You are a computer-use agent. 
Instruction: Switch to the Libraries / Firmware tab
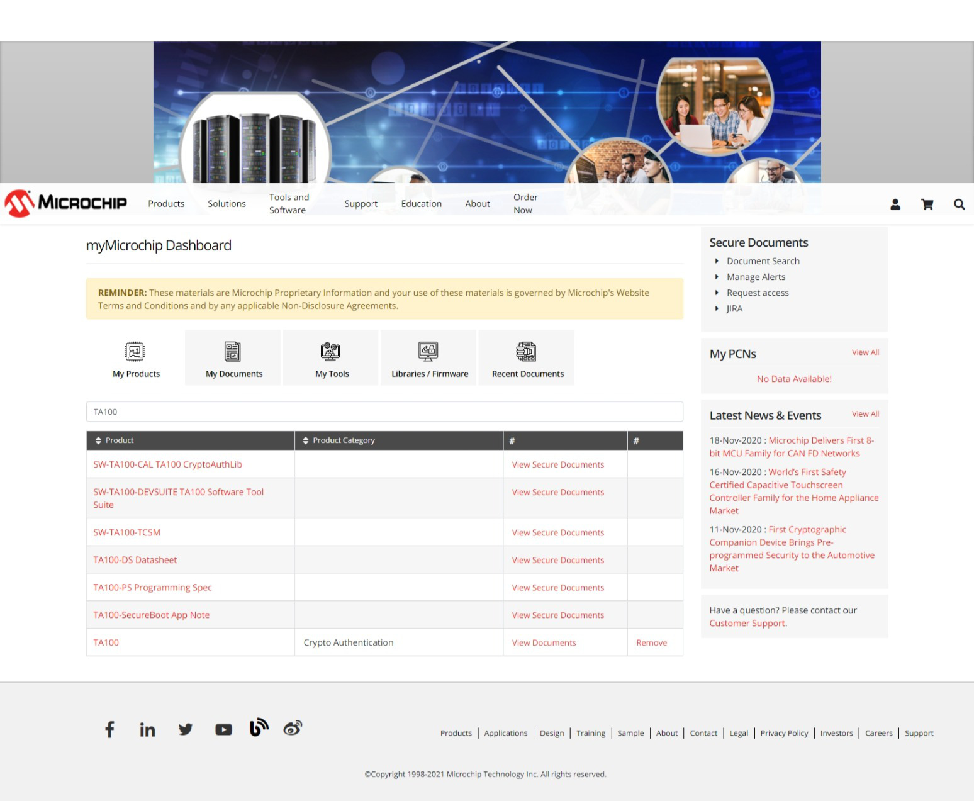pyautogui.click(x=428, y=357)
